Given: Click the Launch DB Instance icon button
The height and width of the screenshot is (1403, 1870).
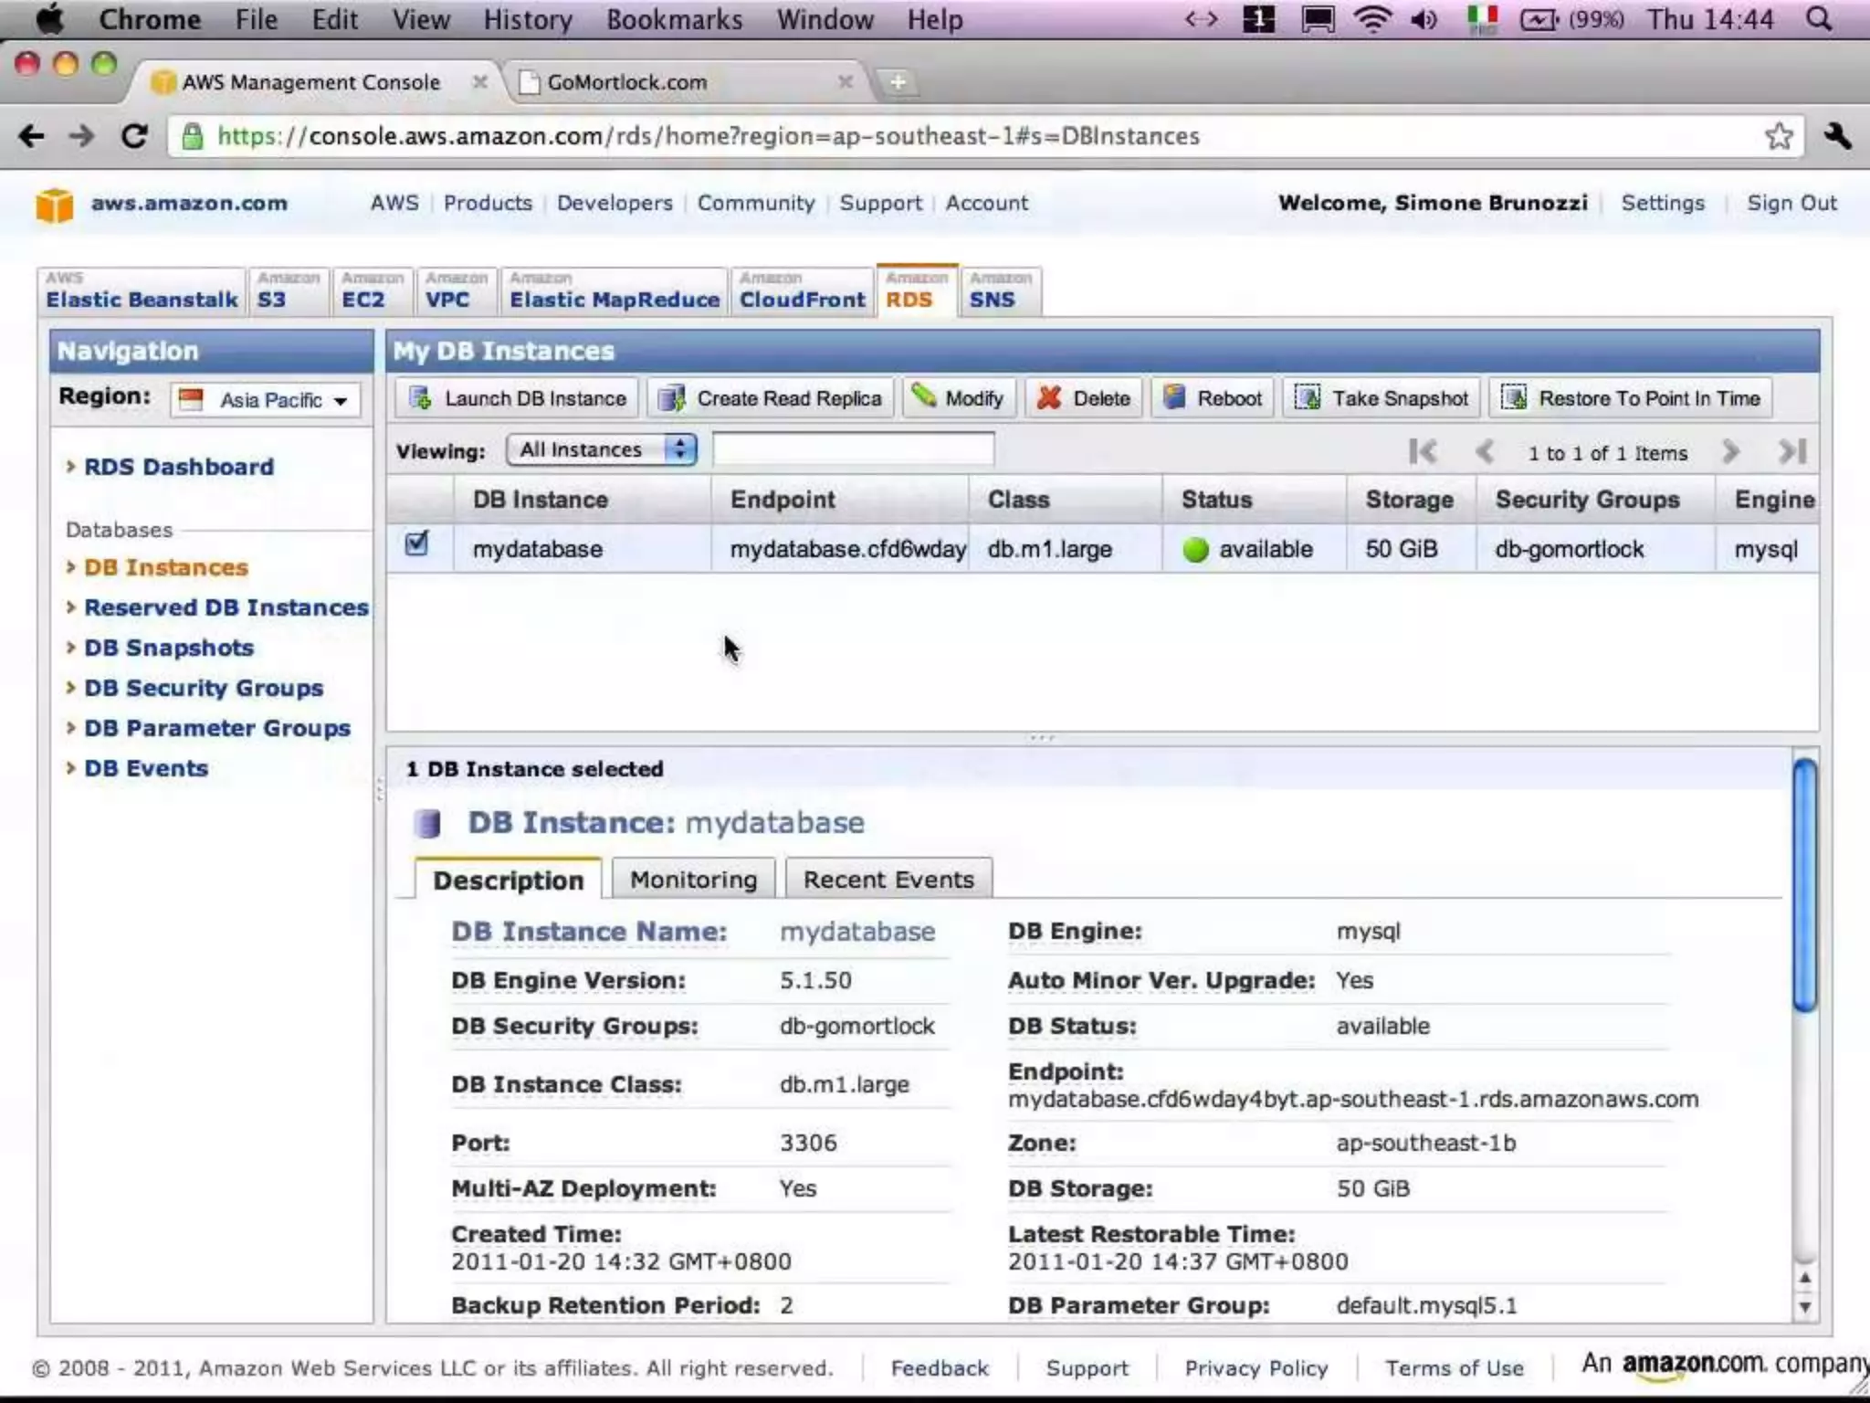Looking at the screenshot, I should click(518, 398).
